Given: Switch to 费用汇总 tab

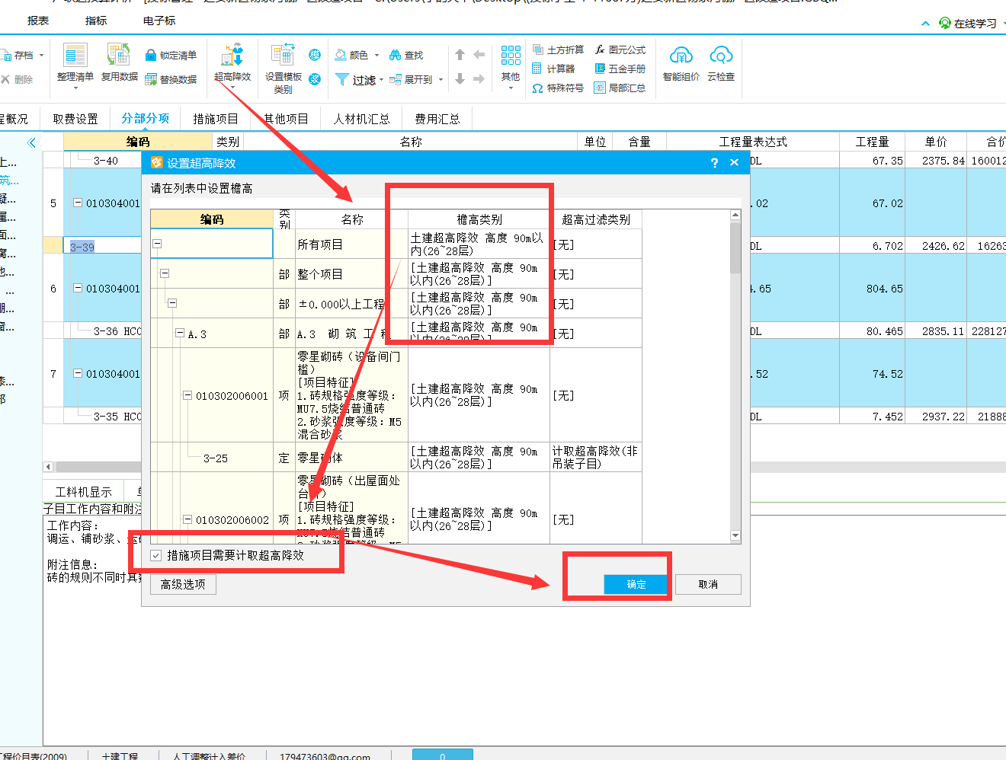Looking at the screenshot, I should (x=437, y=119).
